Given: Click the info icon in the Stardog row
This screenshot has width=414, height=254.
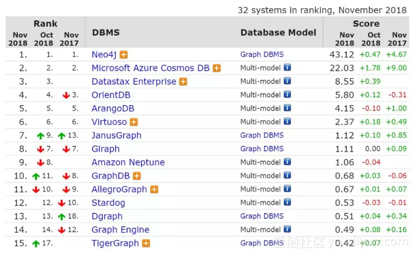Looking at the screenshot, I should (x=287, y=202).
